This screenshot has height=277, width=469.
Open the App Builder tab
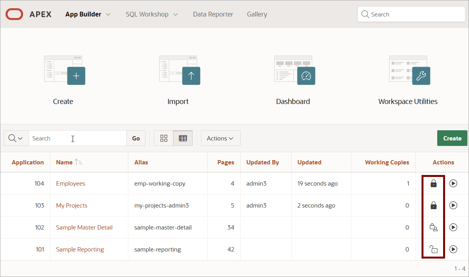[x=83, y=14]
